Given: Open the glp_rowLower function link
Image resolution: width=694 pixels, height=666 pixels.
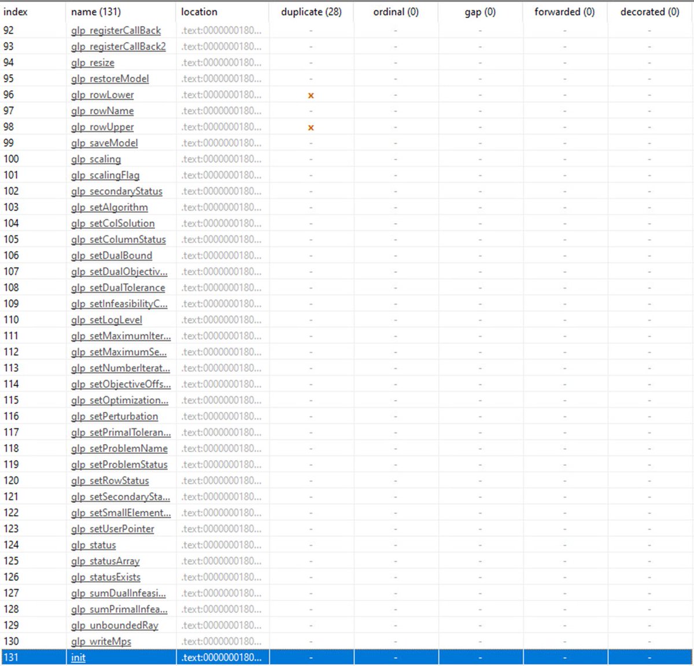Looking at the screenshot, I should point(102,95).
